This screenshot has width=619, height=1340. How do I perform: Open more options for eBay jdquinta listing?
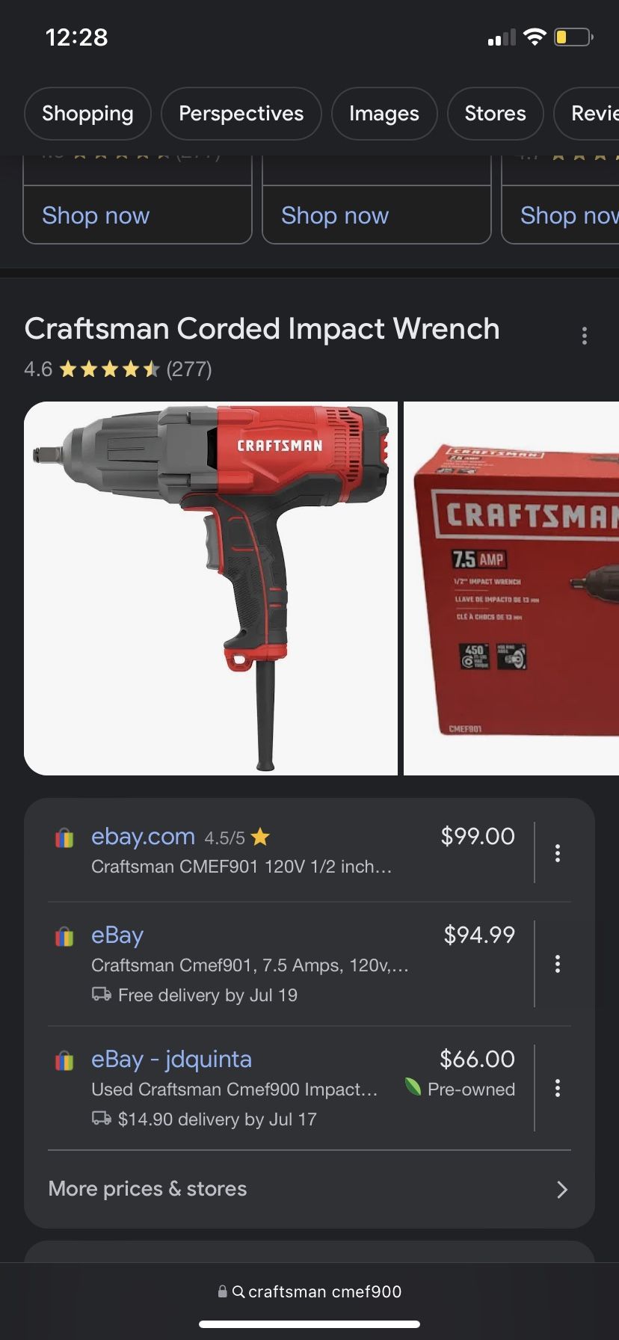(558, 1088)
